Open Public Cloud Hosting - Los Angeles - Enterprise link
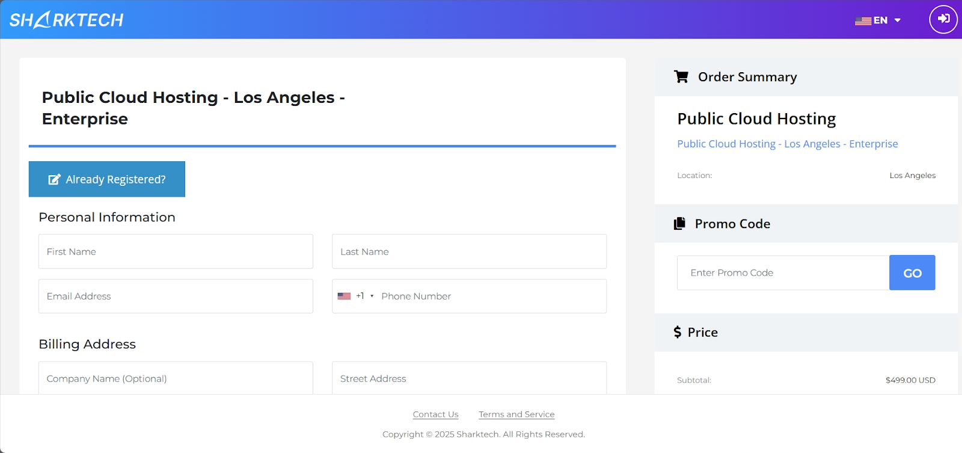 (x=787, y=144)
